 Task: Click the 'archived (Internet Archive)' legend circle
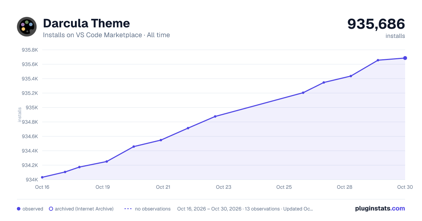point(51,209)
